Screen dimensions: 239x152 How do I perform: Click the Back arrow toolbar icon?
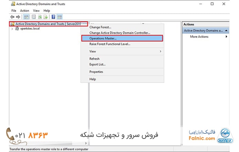[x=12, y=17]
